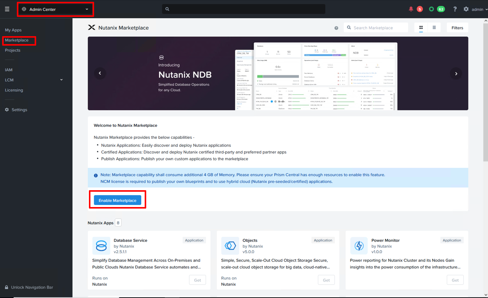The height and width of the screenshot is (298, 488).
Task: Click Application tag on Objects card
Action: coord(323,240)
